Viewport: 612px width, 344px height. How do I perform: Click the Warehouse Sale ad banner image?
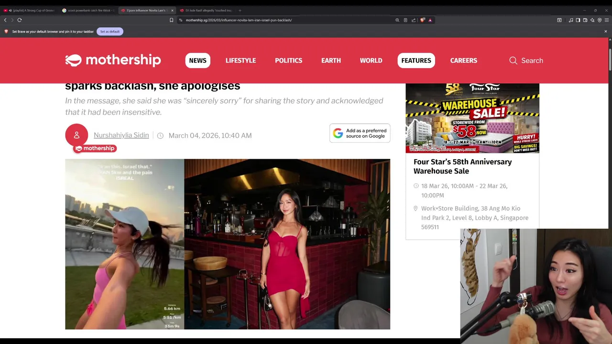(x=472, y=118)
